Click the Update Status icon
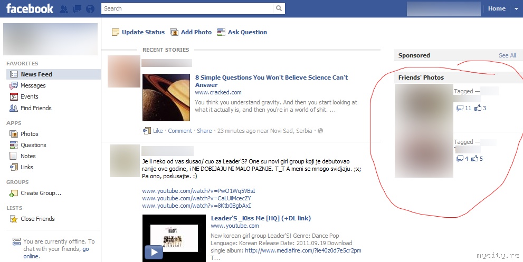 pos(116,32)
